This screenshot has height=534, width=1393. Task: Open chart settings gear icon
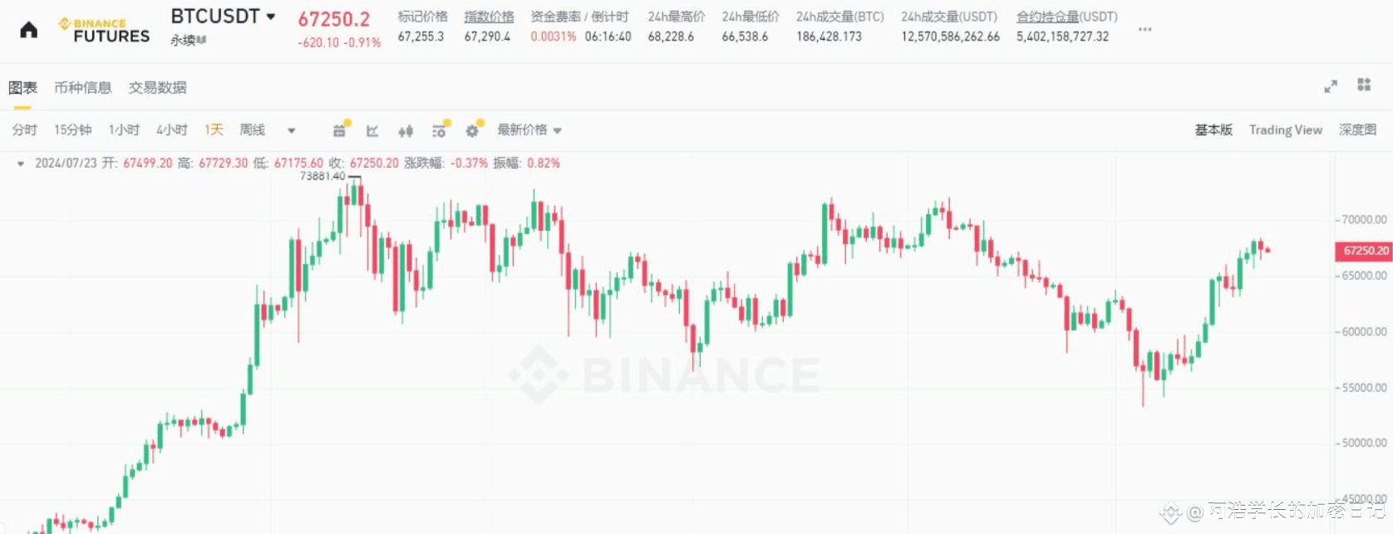[473, 130]
